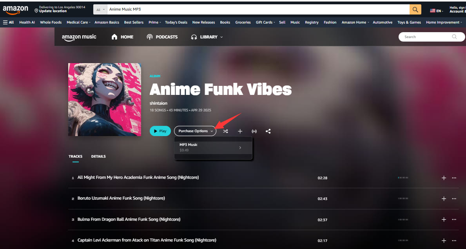Screen dimensions: 466x249
Task: Go to Amazon Music Home
Action: pyautogui.click(x=122, y=37)
